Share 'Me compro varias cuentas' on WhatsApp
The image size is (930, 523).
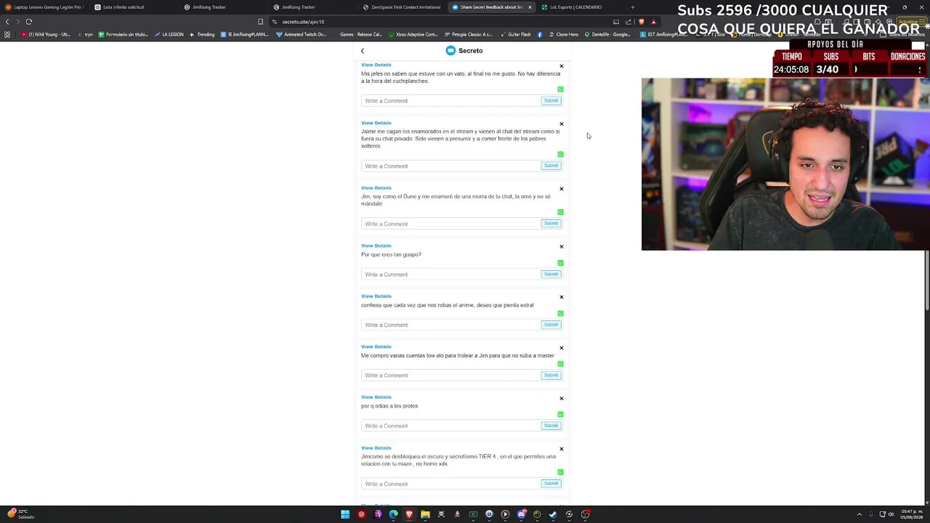[560, 364]
